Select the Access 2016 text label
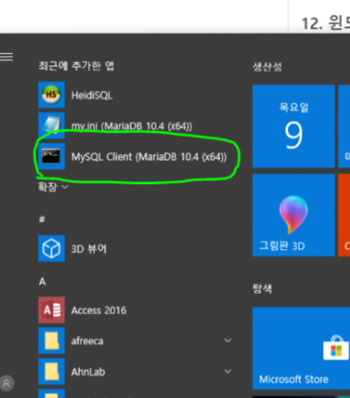 [x=98, y=310]
